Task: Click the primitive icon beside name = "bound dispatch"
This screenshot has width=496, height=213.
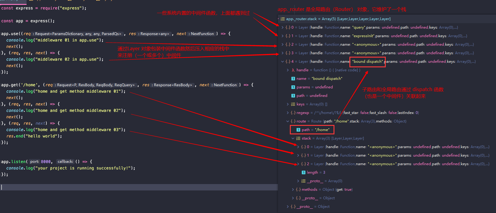Action: click(293, 79)
